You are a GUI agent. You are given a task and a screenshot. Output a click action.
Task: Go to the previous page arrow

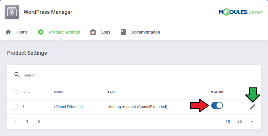(16, 122)
